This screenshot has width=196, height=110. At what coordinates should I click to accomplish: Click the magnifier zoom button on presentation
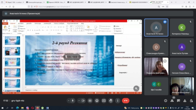[136, 88]
